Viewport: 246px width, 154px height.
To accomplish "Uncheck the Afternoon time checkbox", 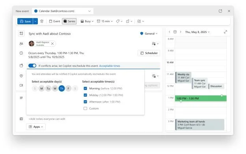I will [85, 102].
